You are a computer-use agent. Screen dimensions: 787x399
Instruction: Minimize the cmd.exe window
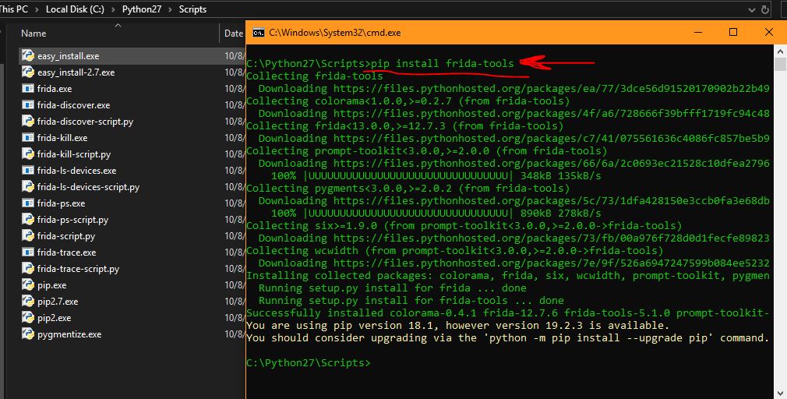697,33
